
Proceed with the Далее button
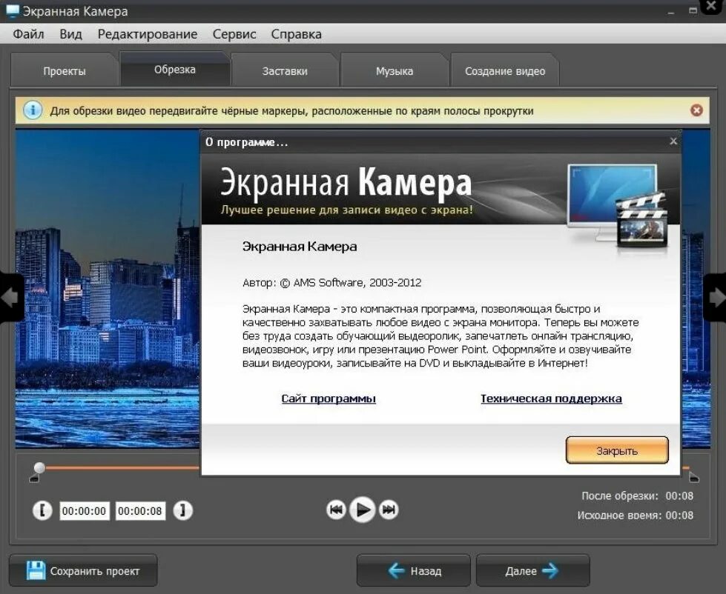pos(533,571)
